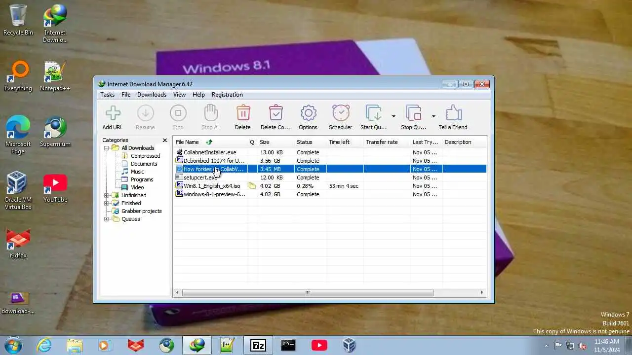632x355 pixels.
Task: Sort by the Description column header
Action: click(x=464, y=142)
